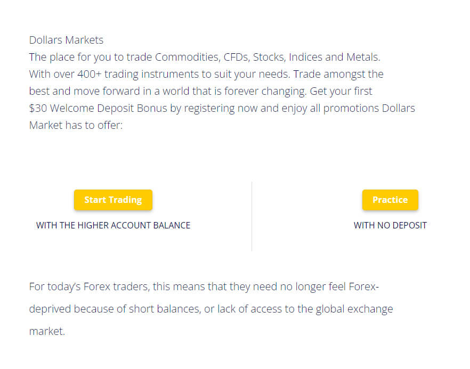
Task: Select the WITH NO DEPOSIT caption
Action: 391,225
